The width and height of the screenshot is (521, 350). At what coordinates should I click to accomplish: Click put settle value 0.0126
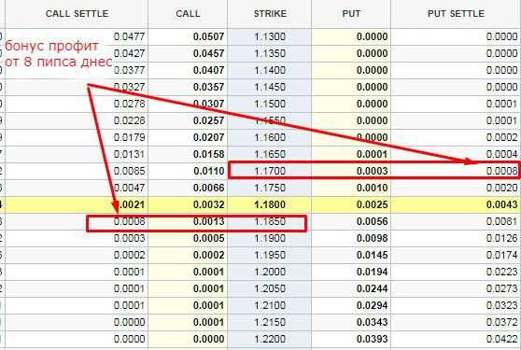[501, 238]
